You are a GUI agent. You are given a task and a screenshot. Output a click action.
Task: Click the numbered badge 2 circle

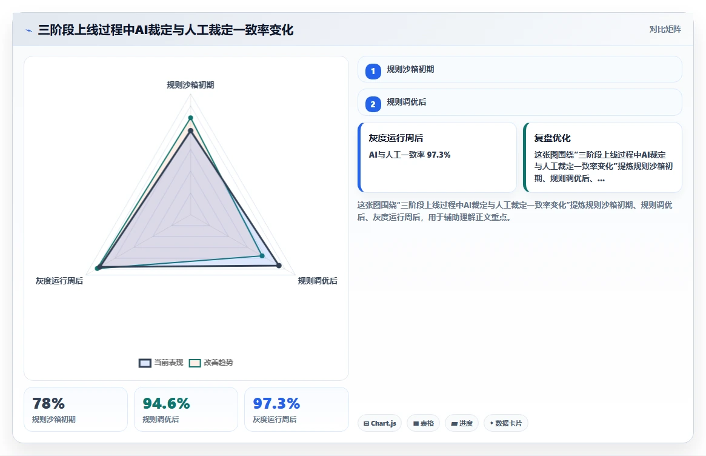coord(373,104)
